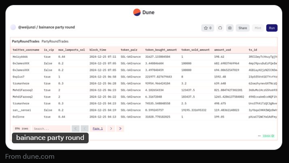Open the three-dot options menu
This screenshot has height=163, width=289.
pos(259,136)
